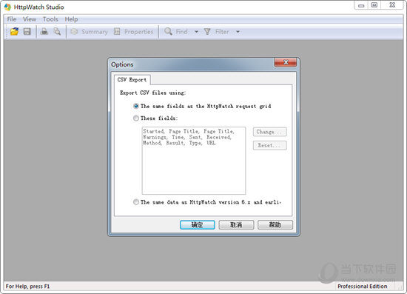Open Print Preview magnifier icon

click(x=57, y=32)
